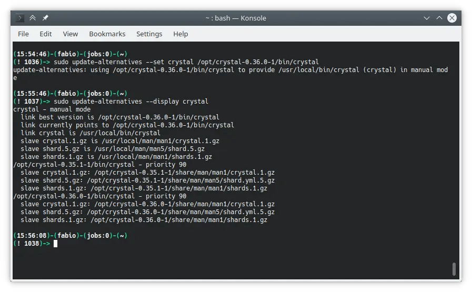
Task: Close the Konsole window
Action: point(452,18)
